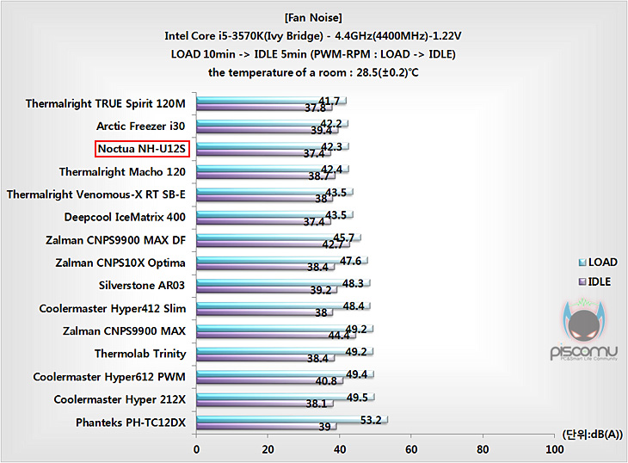
Task: Click the 47.6 load value for CNPS10X Optima
Action: pos(350,261)
